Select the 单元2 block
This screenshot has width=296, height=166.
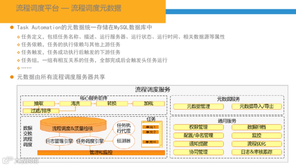pyautogui.click(x=150, y=132)
